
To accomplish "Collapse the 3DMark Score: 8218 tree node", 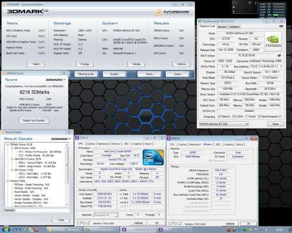I will coord(8,144).
